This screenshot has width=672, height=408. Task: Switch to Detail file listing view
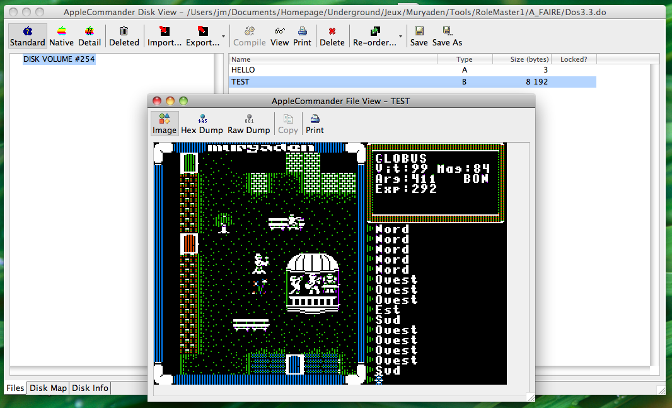[89, 36]
